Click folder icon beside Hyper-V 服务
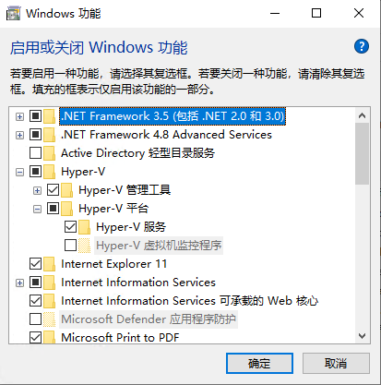Viewport: 381px width, 385px height. coord(85,227)
